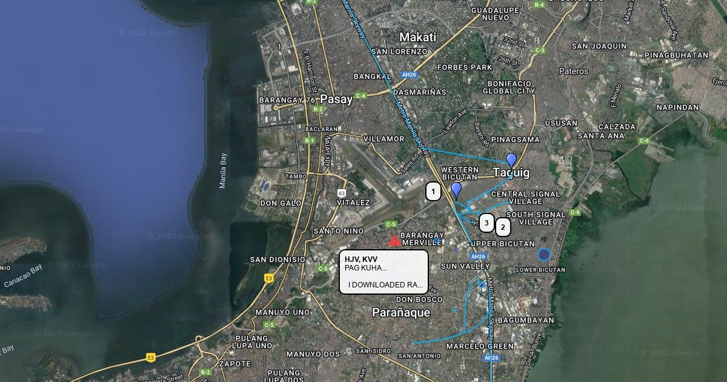
Task: Click the E3 shield near San Dionisio
Action: [269, 278]
